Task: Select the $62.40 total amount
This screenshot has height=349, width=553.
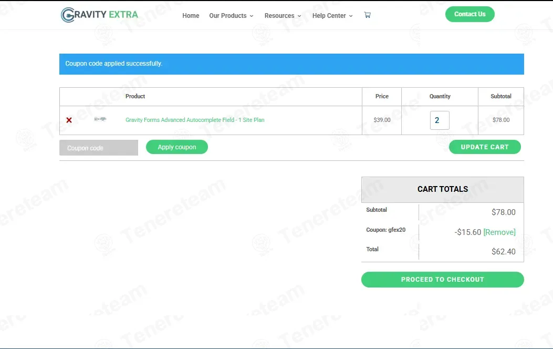Action: (x=503, y=252)
